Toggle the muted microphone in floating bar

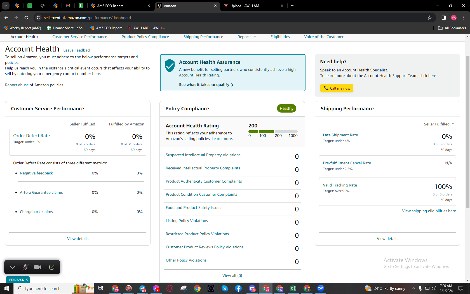coord(25,267)
